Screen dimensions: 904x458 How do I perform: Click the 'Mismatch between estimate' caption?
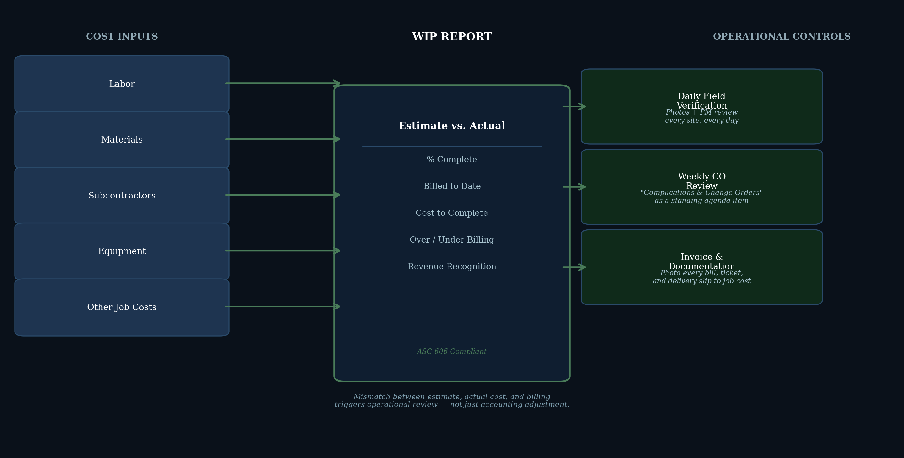[x=452, y=401]
